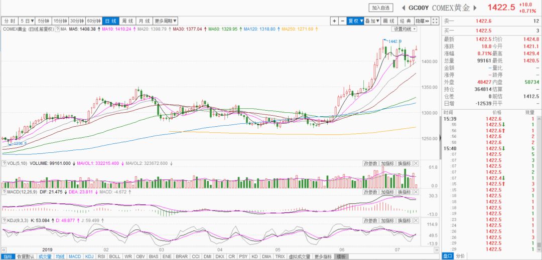Toggle the KDJ indicator at the bottom

(x=89, y=256)
